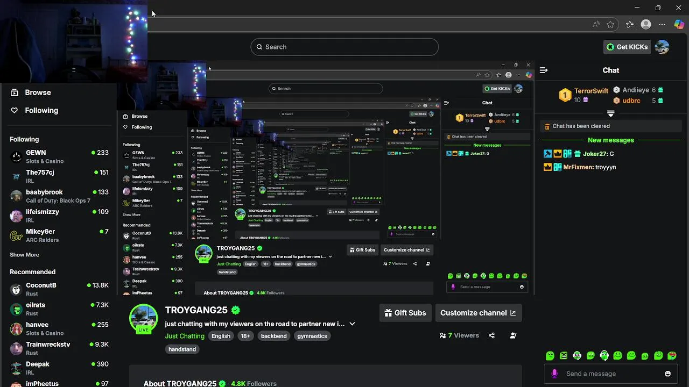The height and width of the screenshot is (387, 689).
Task: Click the TROYGANG25 live avatar
Action: click(x=143, y=318)
